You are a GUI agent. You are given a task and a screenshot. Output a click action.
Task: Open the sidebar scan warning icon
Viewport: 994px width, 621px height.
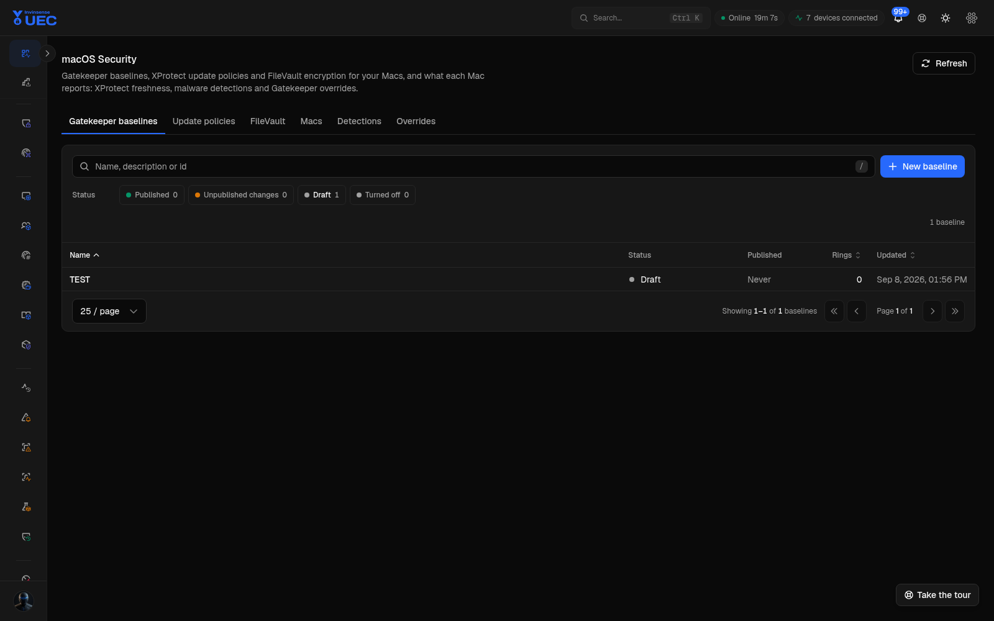coord(26,447)
